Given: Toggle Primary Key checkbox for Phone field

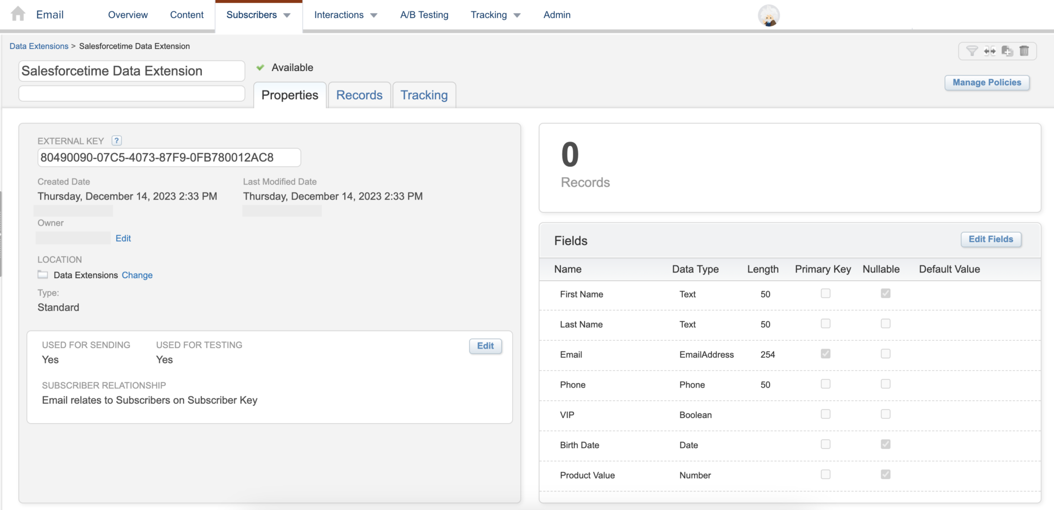Looking at the screenshot, I should click(x=825, y=384).
